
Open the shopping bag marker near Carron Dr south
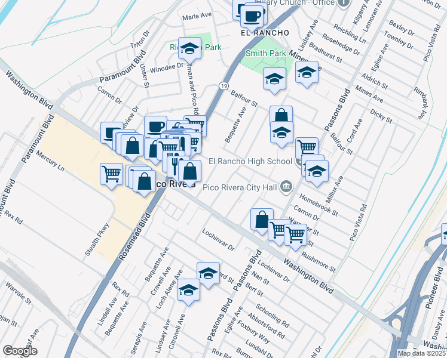(x=262, y=220)
